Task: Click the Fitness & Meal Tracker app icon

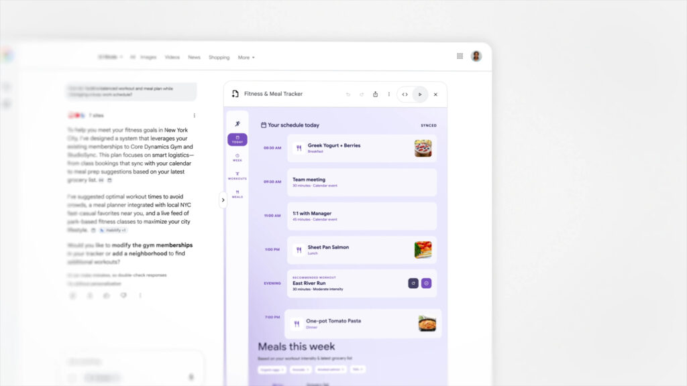Action: click(235, 94)
